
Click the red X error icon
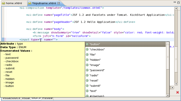178,92
